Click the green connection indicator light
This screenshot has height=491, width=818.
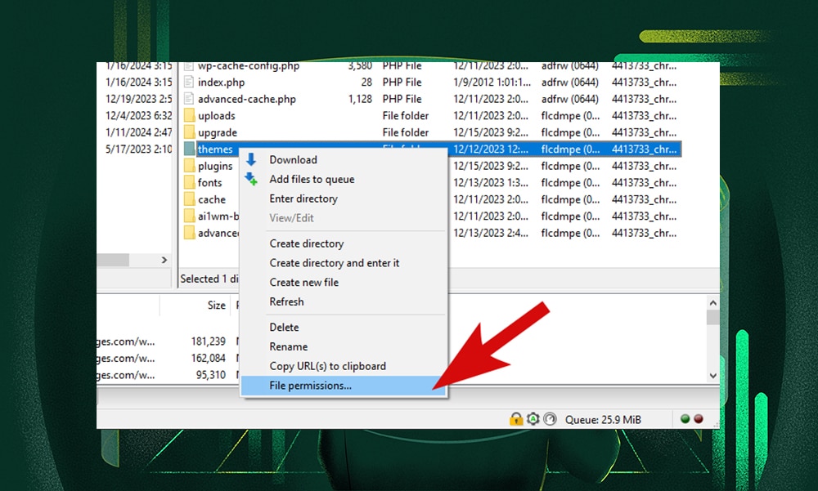tap(685, 419)
